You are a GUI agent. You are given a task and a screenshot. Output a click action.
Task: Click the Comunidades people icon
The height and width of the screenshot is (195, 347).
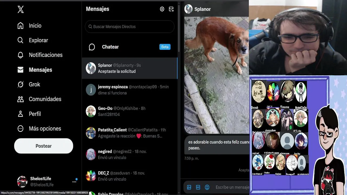pos(20,99)
